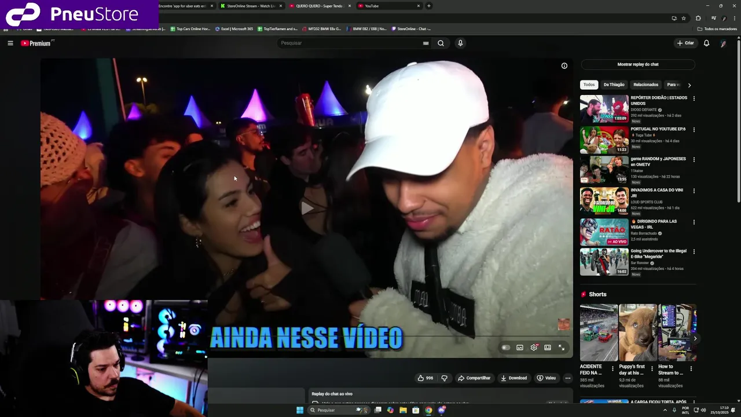Play the video via center play icon
This screenshot has width=741, height=417.
[x=306, y=207]
